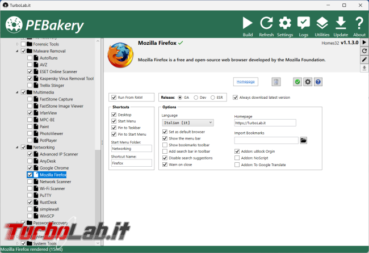Collapse the Networking tree node
Screen dimensions: 369x253
(17, 147)
